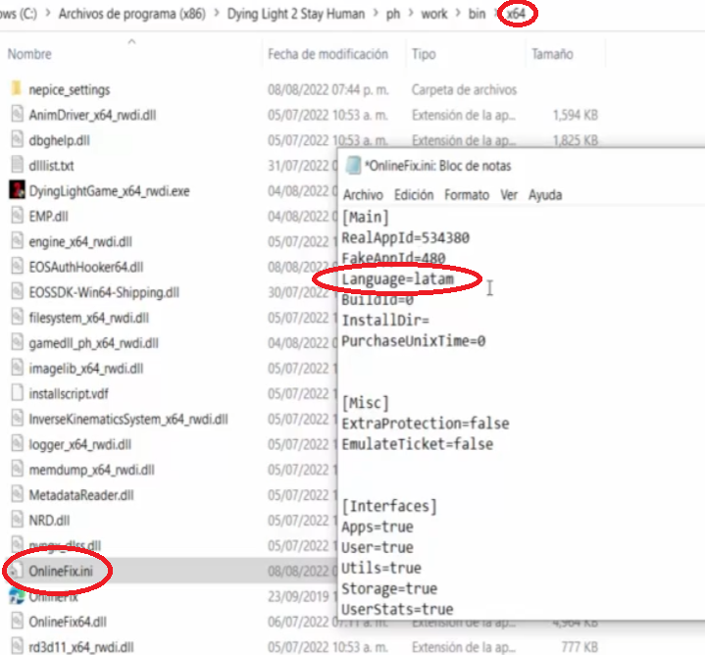Click the [Main] section header
The height and width of the screenshot is (655, 705).
[365, 217]
